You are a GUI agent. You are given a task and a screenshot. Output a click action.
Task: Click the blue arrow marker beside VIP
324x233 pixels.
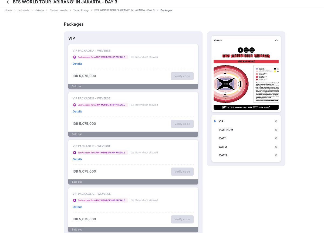[x=215, y=121]
